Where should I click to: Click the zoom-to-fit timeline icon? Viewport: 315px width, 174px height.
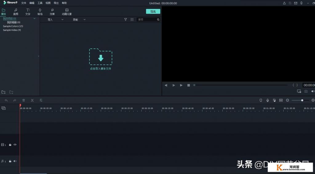(x=281, y=100)
